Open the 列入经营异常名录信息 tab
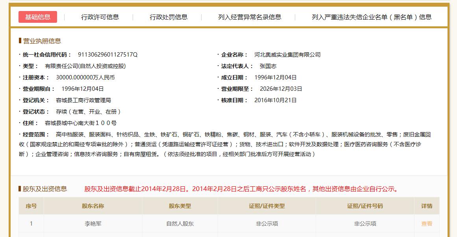 [x=246, y=17]
